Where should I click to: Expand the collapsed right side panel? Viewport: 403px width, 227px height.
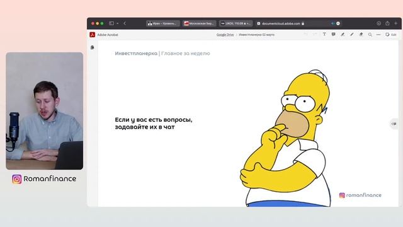tap(394, 124)
